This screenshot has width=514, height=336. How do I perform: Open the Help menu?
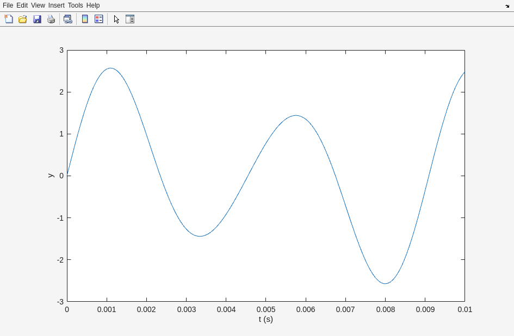tap(93, 5)
